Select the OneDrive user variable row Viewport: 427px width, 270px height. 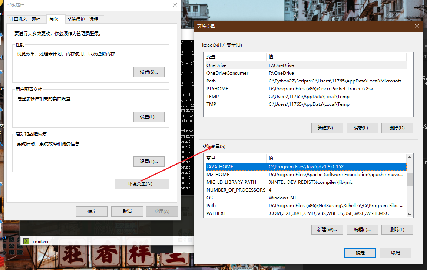(x=306, y=65)
